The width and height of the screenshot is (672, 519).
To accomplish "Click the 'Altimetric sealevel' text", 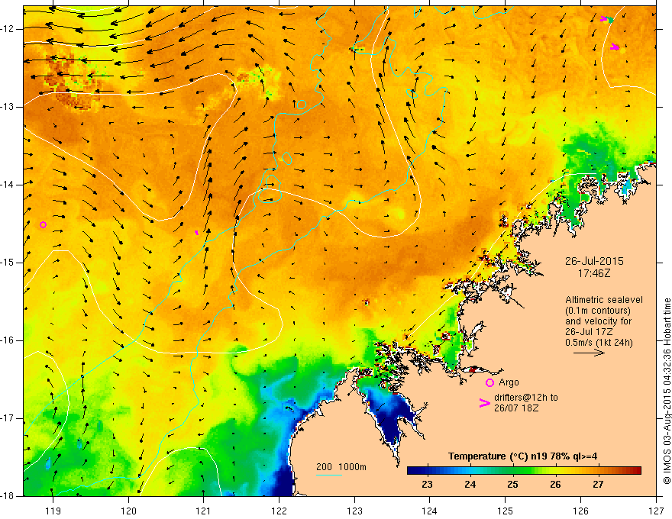I will pyautogui.click(x=604, y=300).
